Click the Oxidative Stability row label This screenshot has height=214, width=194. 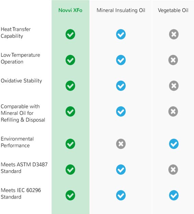pyautogui.click(x=21, y=81)
